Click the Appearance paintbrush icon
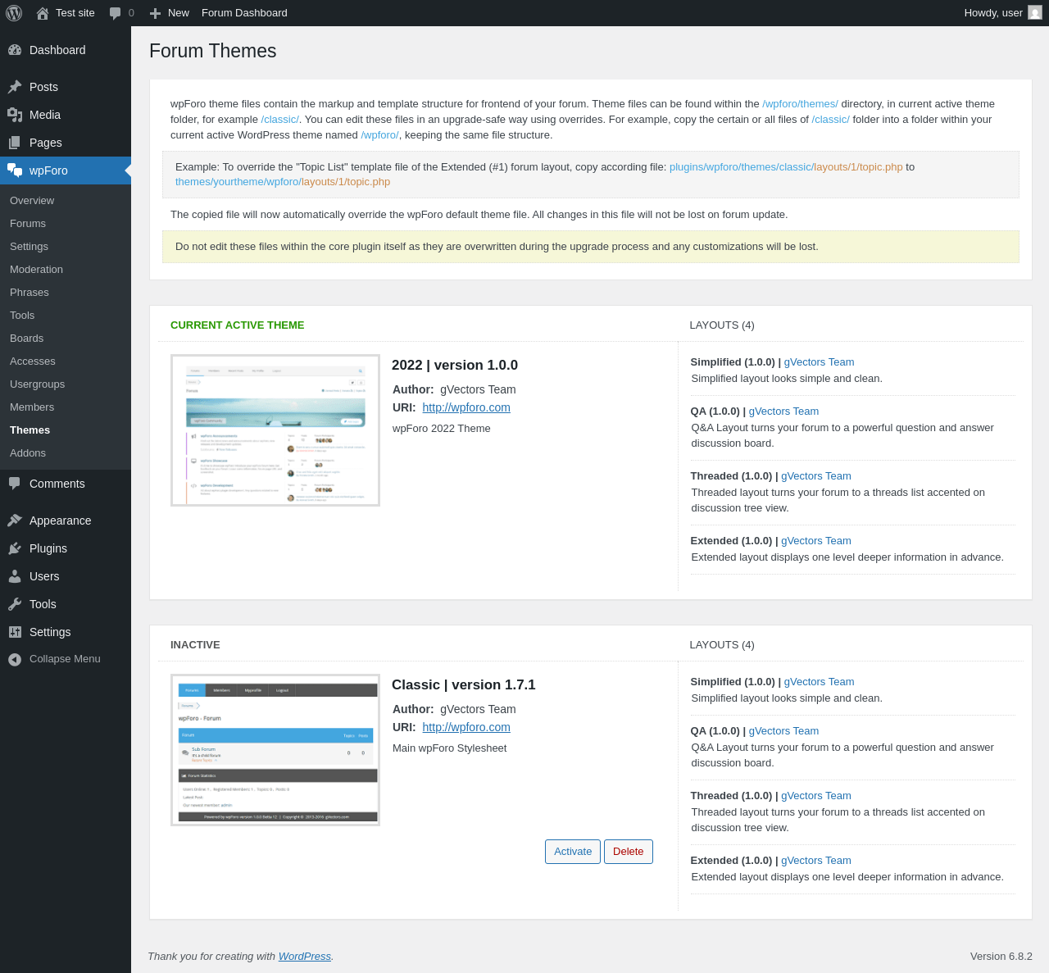This screenshot has height=973, width=1049. click(15, 521)
